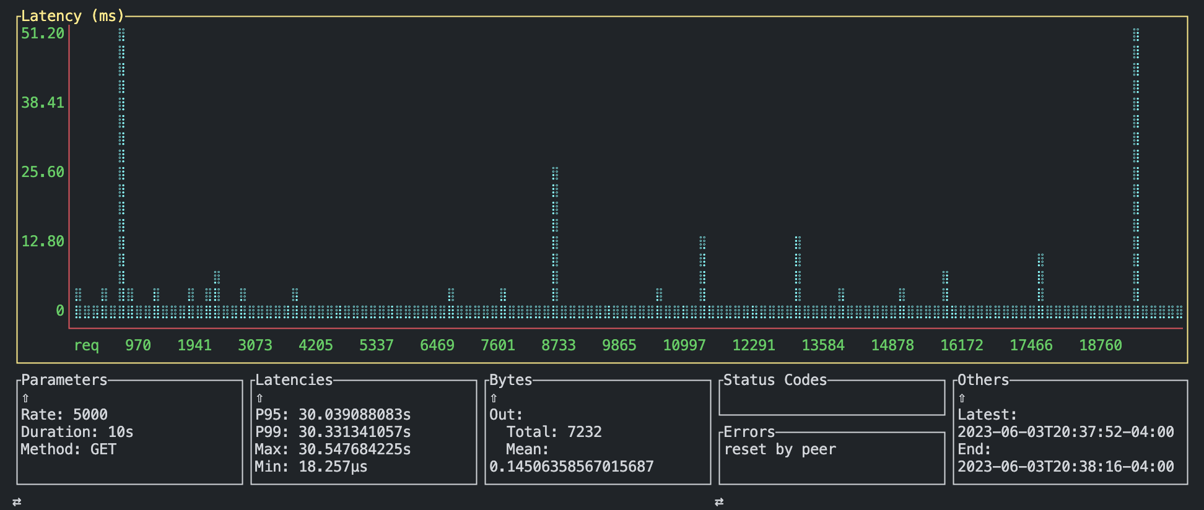
Task: Click the Rate: 5000 parameter
Action: 64,415
